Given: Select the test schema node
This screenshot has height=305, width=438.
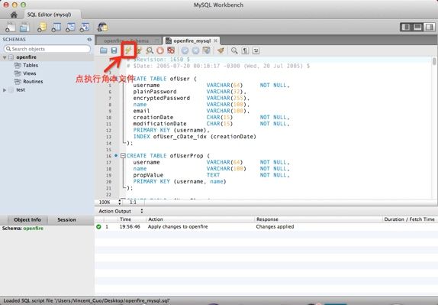Looking at the screenshot, I should (21, 89).
